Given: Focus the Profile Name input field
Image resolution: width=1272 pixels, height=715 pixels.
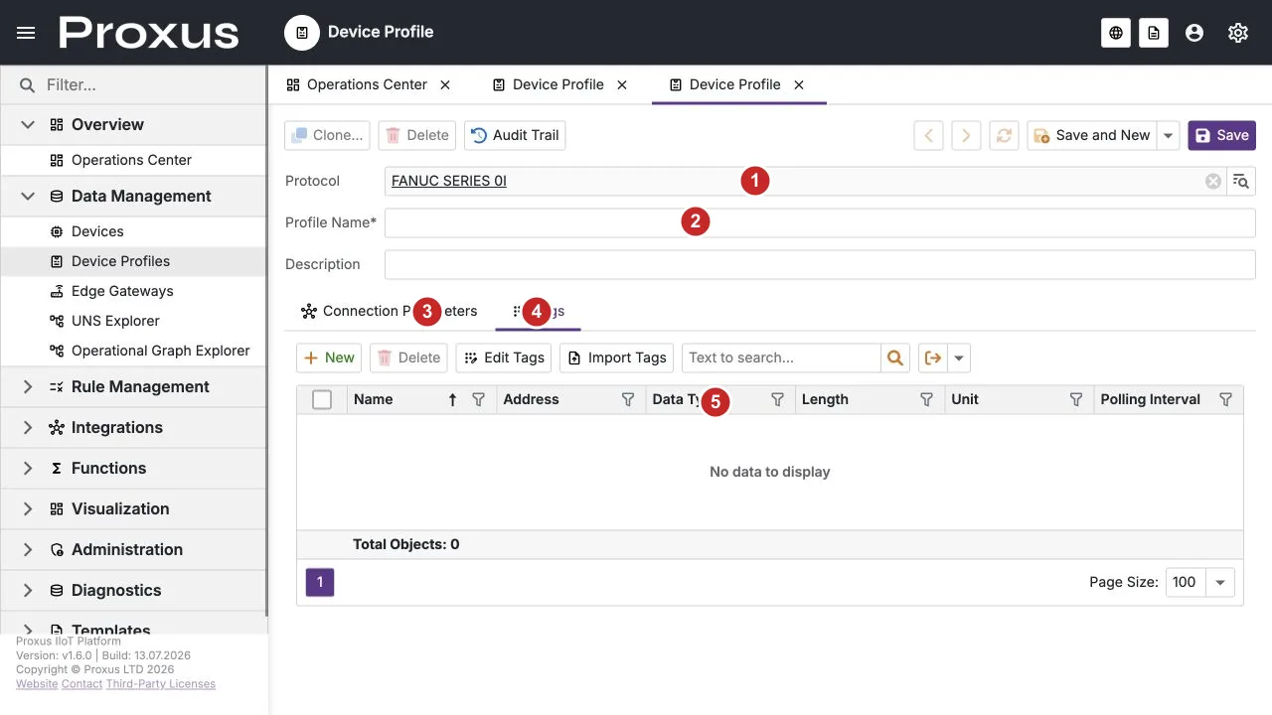Looking at the screenshot, I should 820,222.
